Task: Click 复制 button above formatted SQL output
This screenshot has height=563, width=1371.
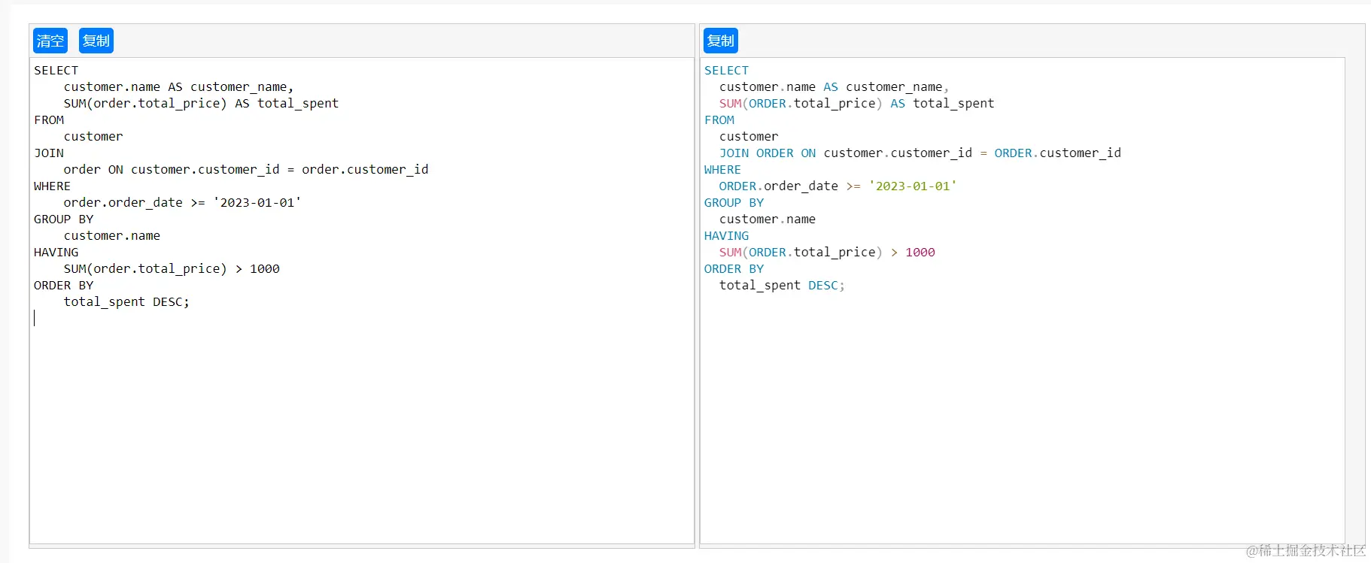Action: coord(720,41)
